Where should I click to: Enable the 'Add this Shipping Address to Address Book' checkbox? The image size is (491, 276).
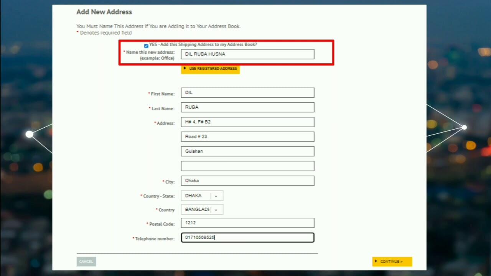(146, 45)
